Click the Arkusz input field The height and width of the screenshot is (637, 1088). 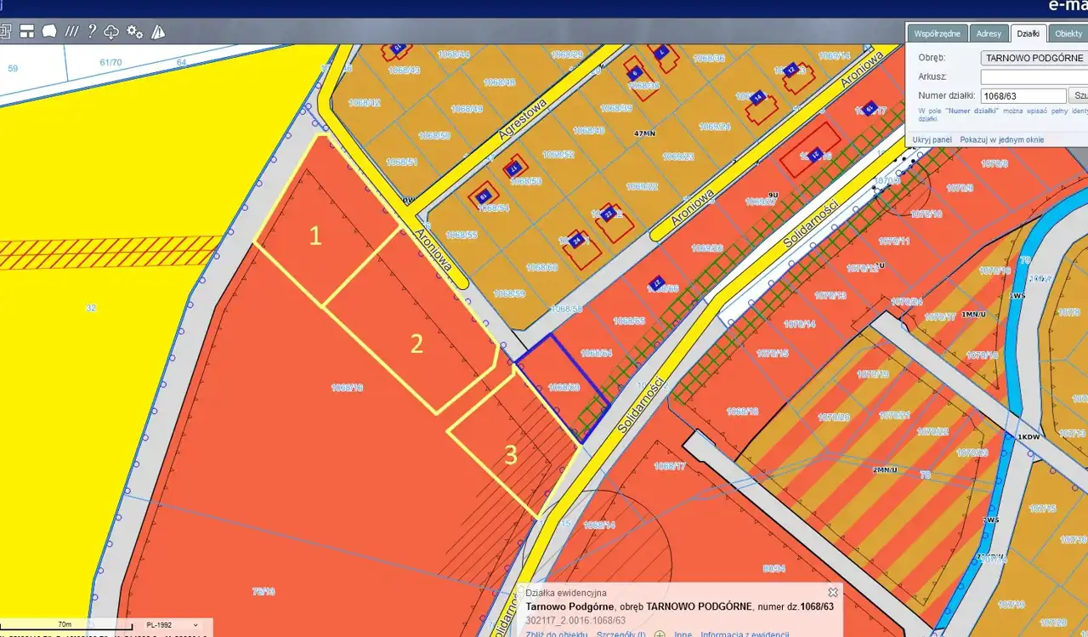tap(1034, 77)
